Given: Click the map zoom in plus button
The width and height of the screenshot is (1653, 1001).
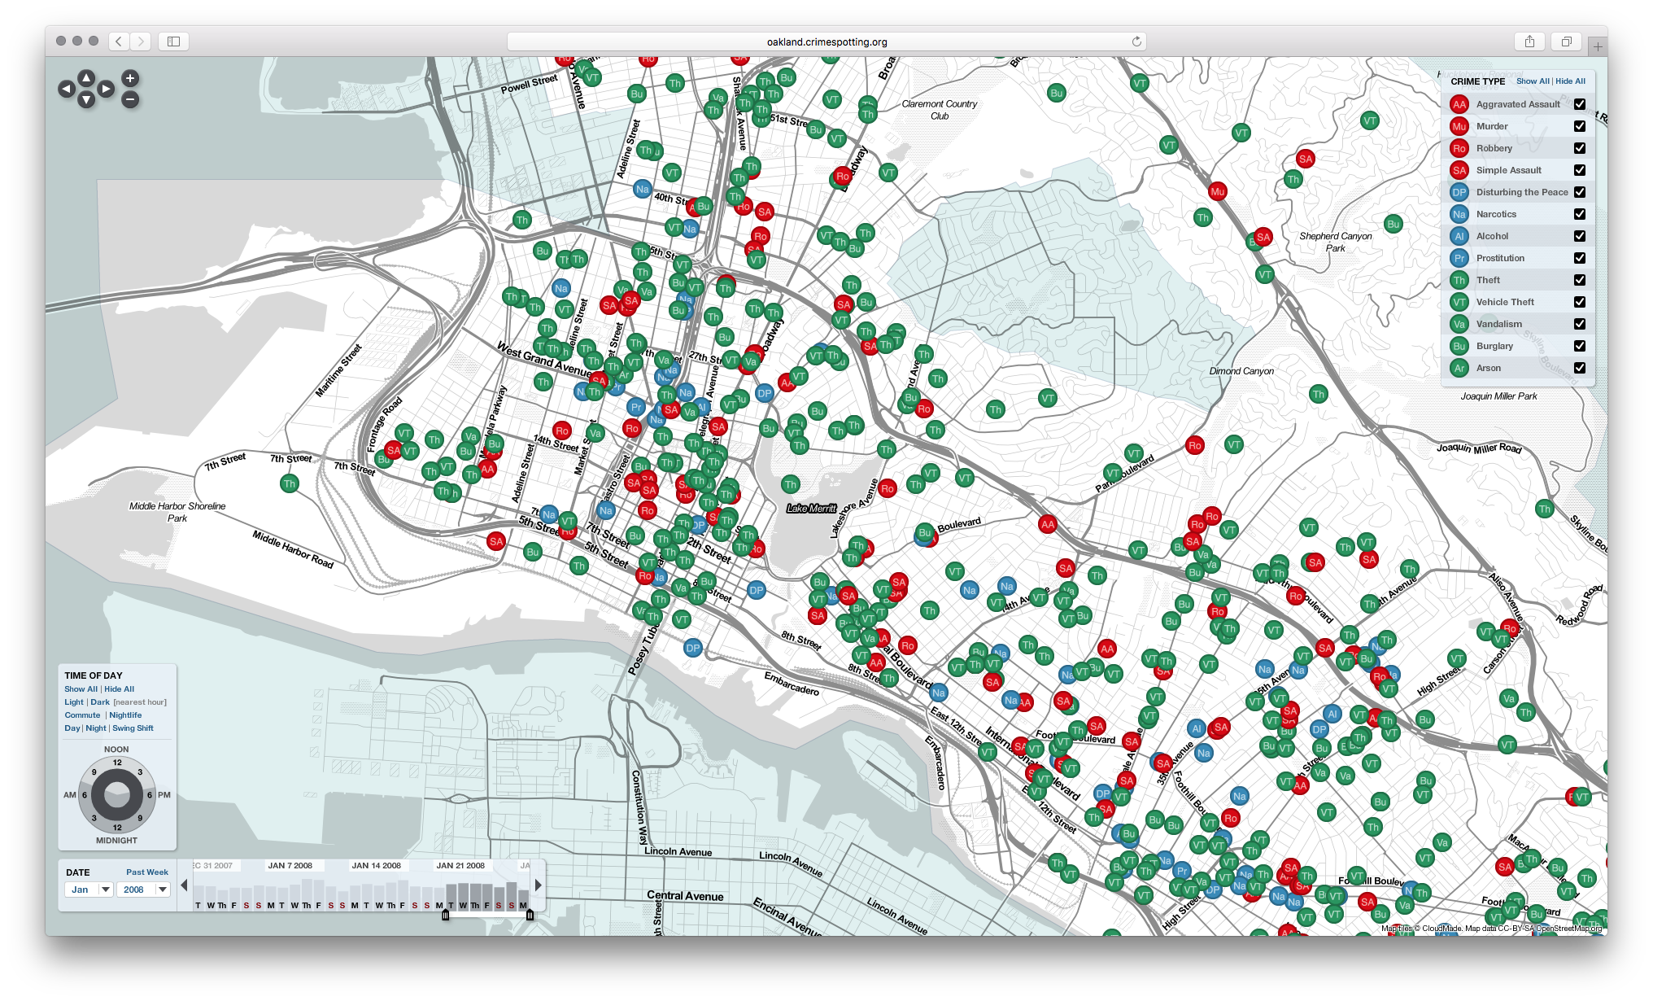Looking at the screenshot, I should [x=130, y=78].
